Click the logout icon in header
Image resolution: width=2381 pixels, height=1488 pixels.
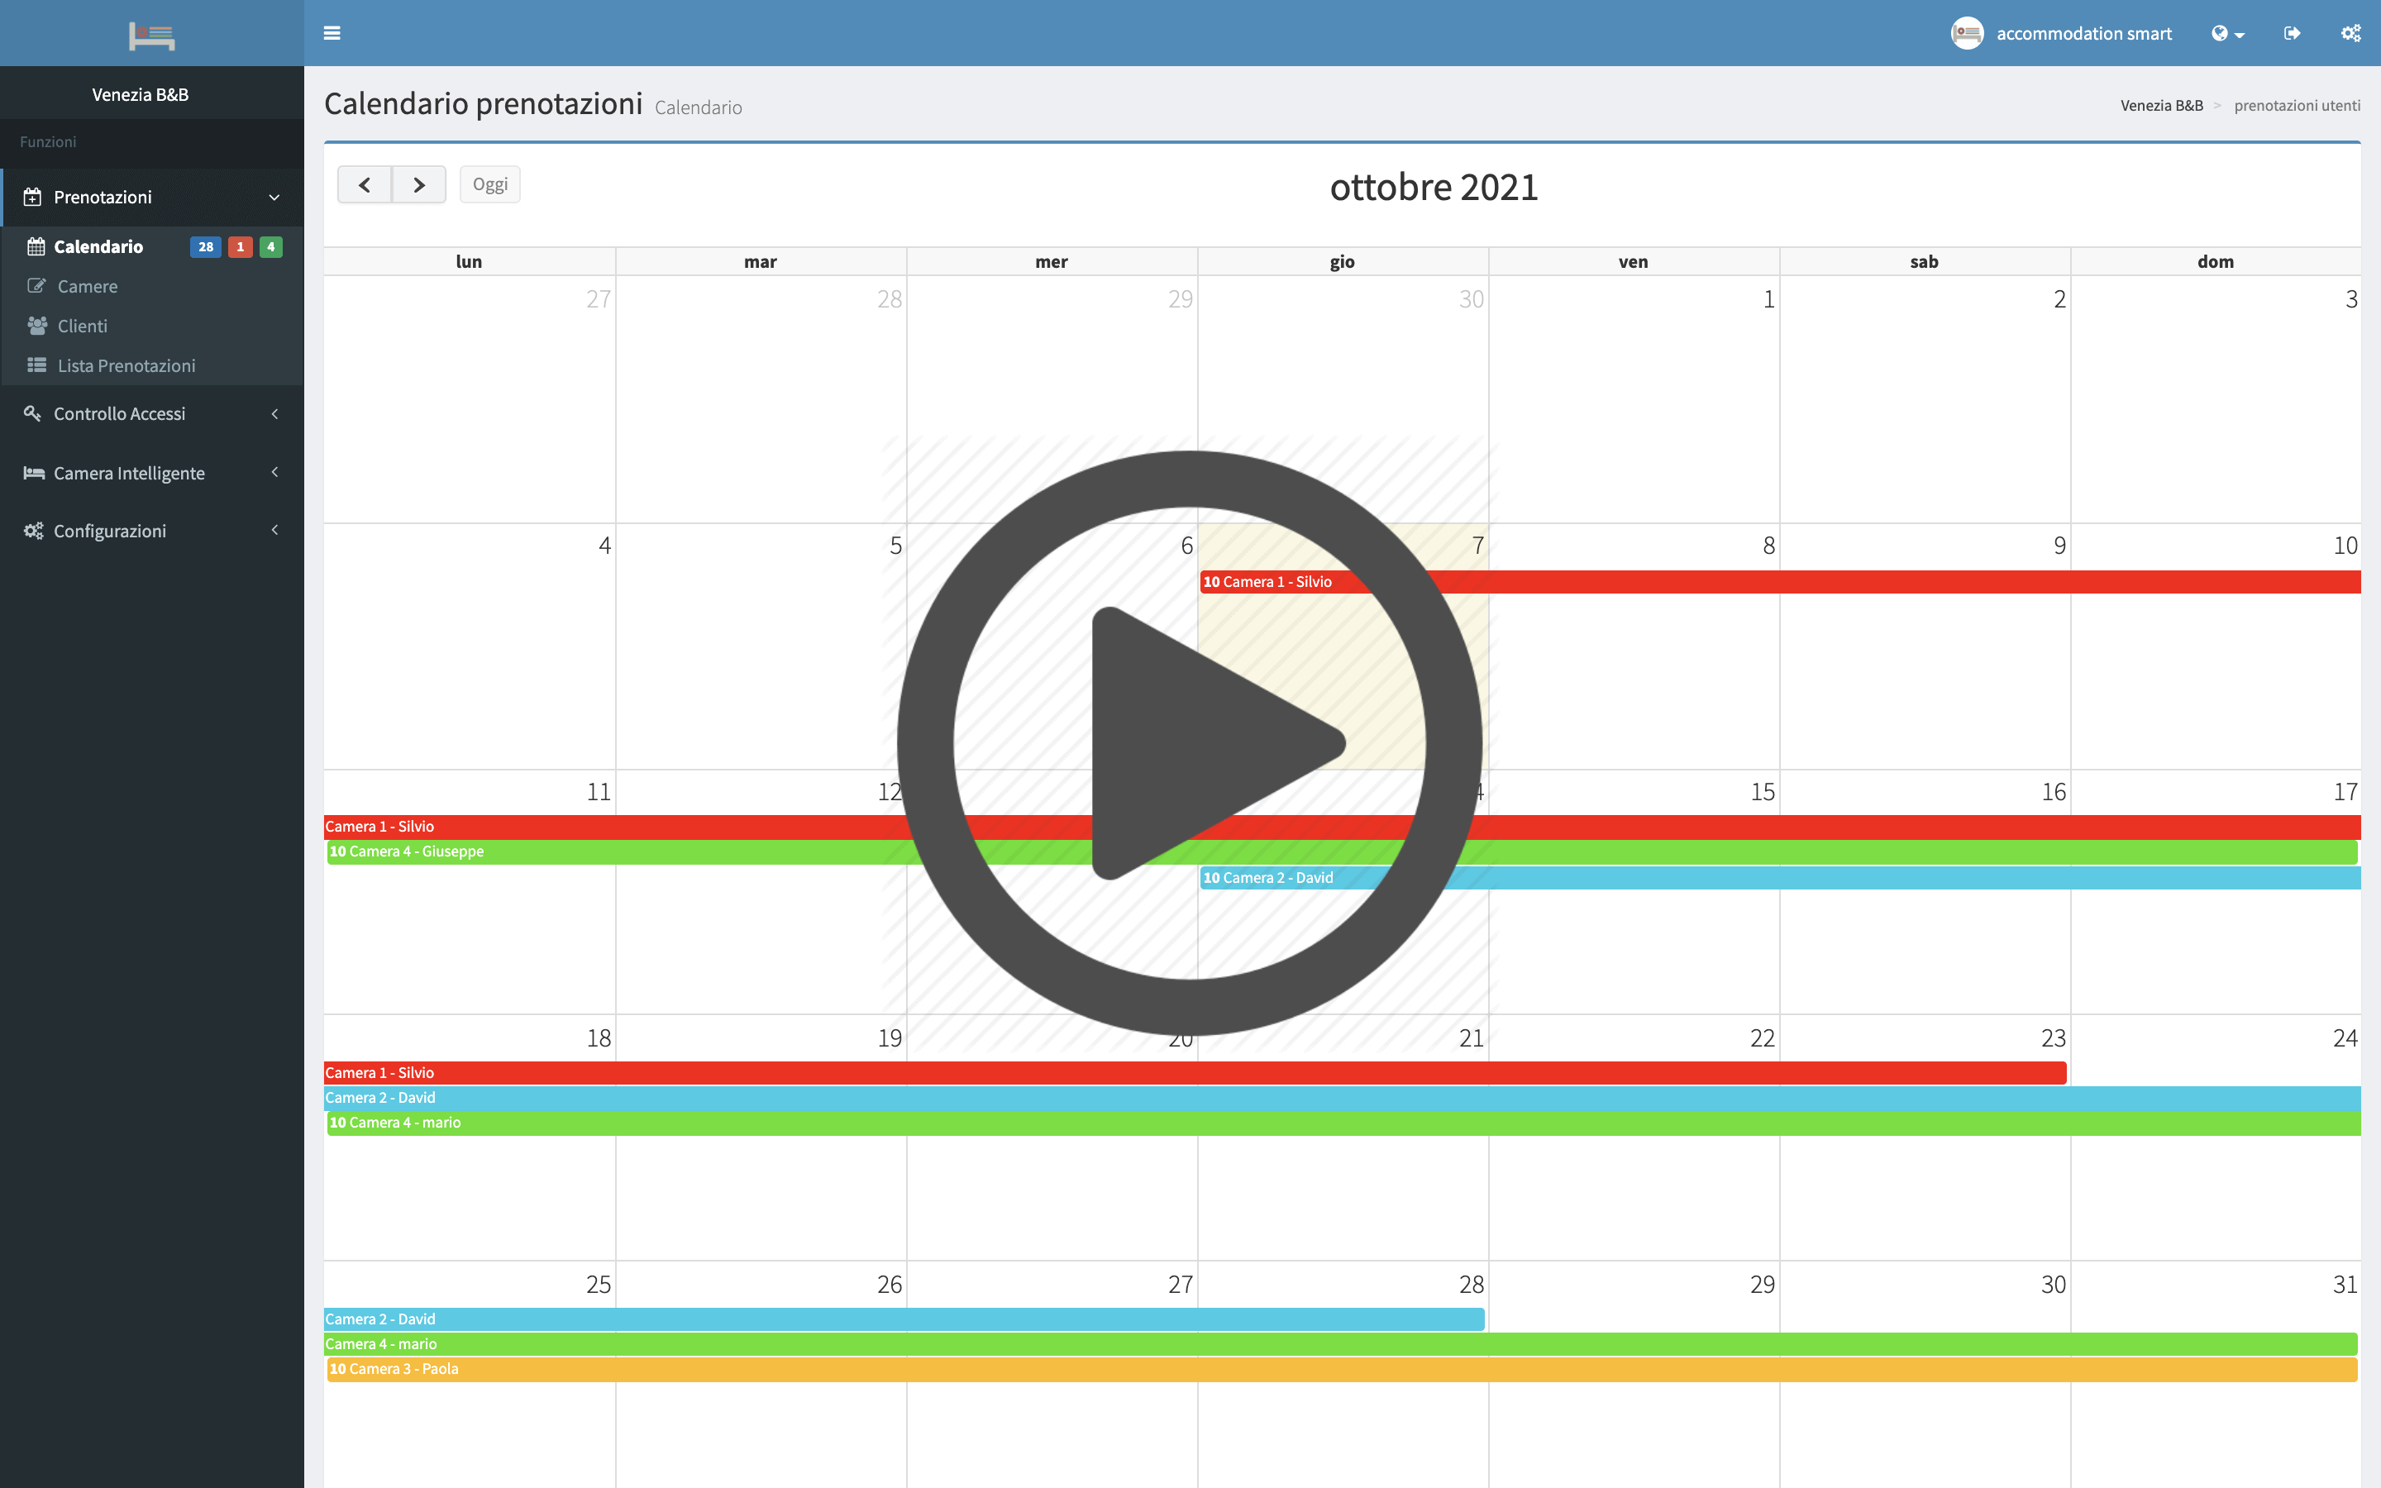point(2293,33)
